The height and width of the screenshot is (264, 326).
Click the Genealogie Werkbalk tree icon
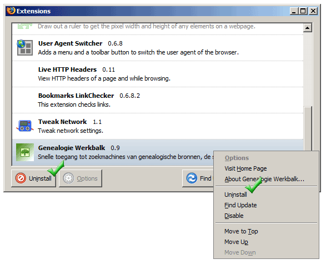click(25, 152)
